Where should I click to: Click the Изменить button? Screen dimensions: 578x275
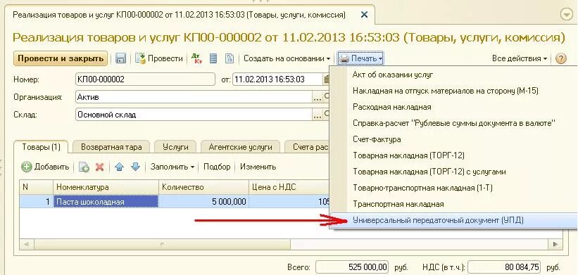point(258,167)
